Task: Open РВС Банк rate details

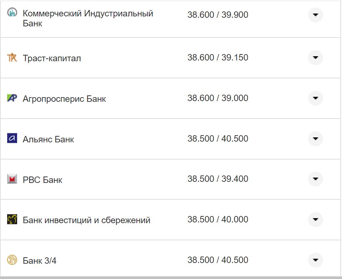Action: coord(315,179)
